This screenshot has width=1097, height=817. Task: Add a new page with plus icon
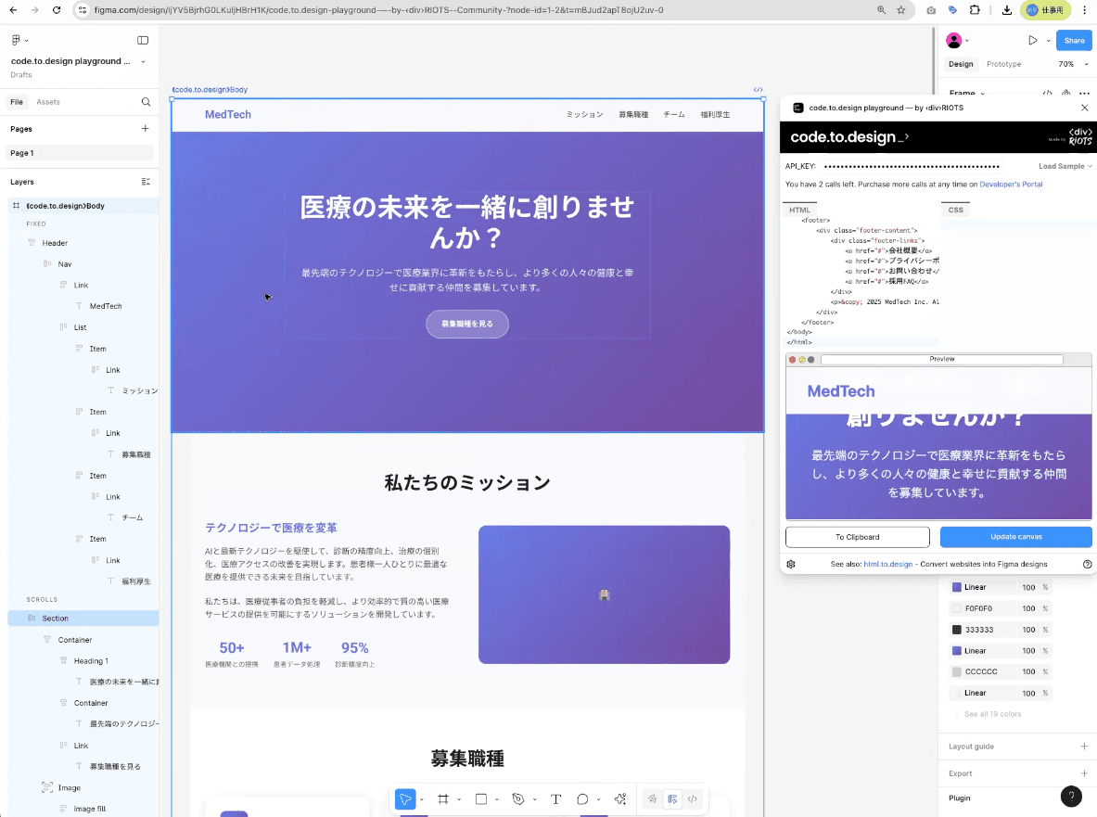click(x=145, y=129)
